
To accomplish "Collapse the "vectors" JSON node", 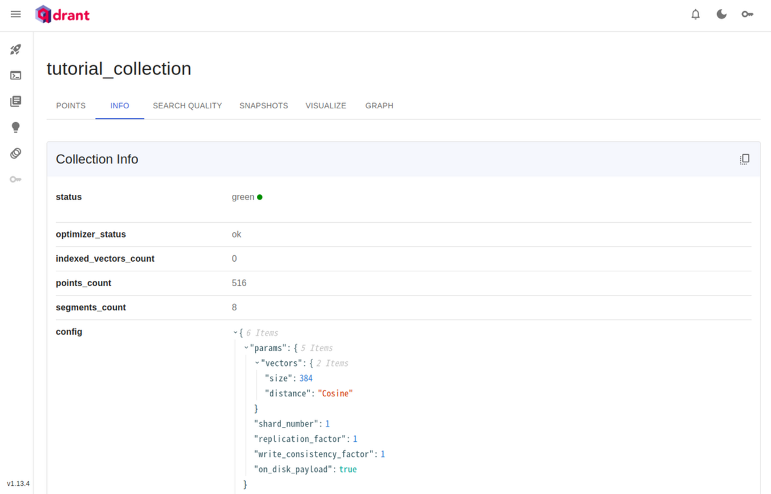I will coord(257,363).
